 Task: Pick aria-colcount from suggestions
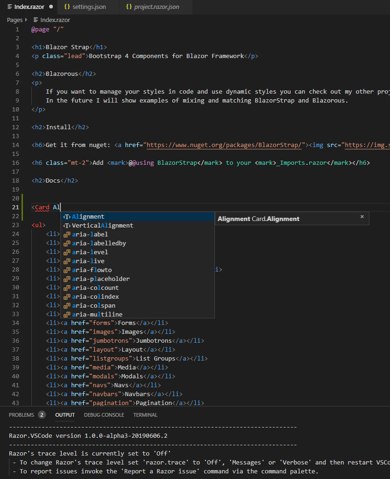click(138, 288)
